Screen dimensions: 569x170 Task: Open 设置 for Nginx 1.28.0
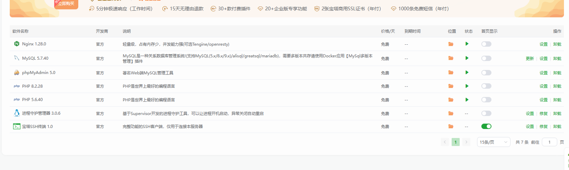(544, 44)
